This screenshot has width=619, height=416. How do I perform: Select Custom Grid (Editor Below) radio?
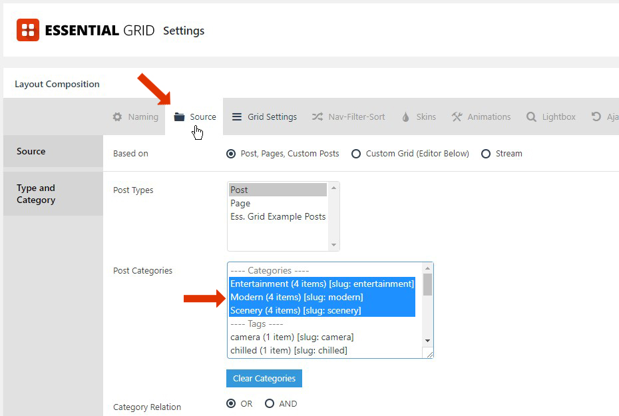click(x=356, y=154)
